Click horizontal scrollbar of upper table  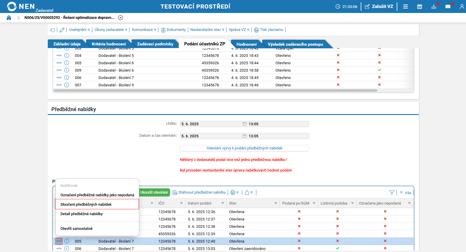(215, 90)
